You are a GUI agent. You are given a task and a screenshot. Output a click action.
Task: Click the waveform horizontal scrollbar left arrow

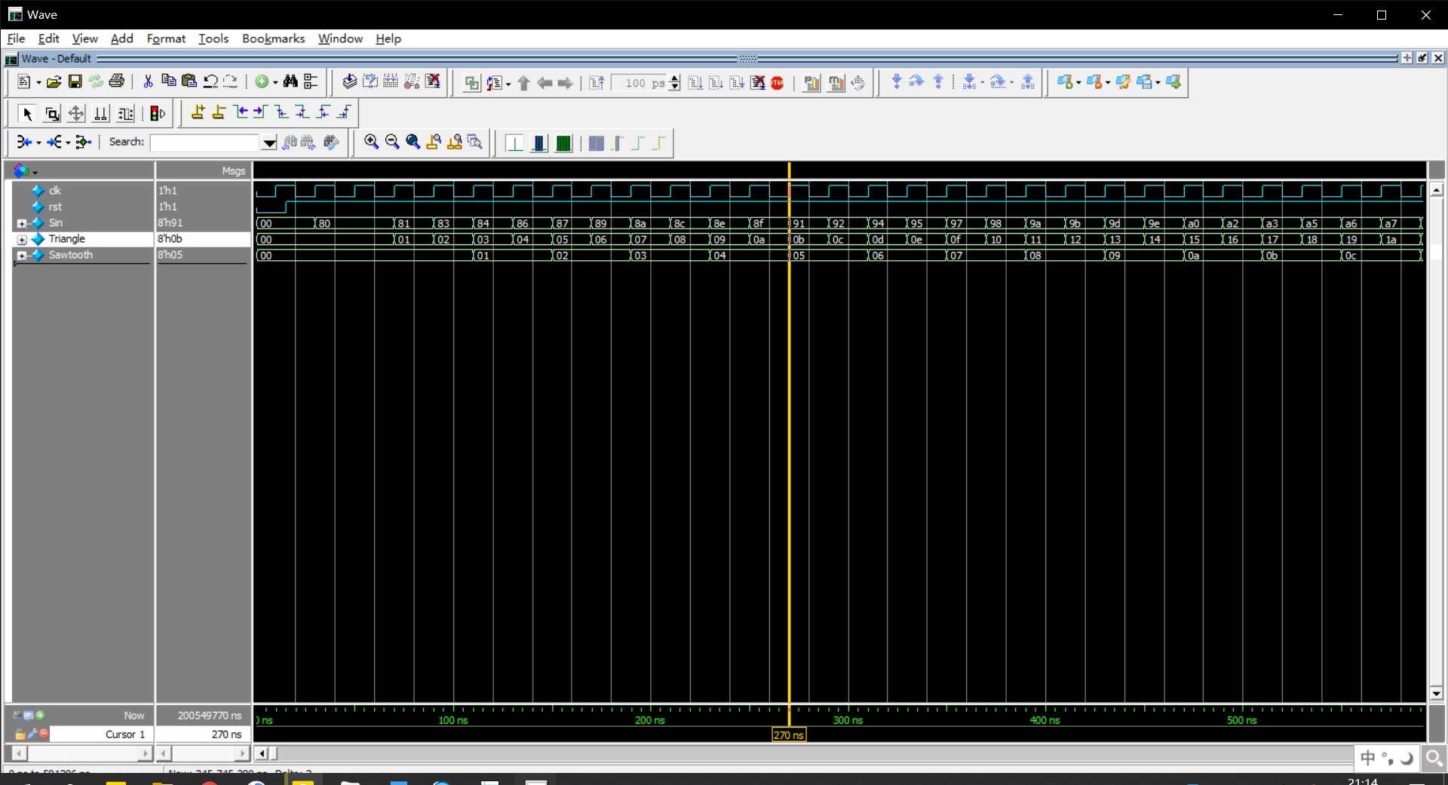click(262, 753)
